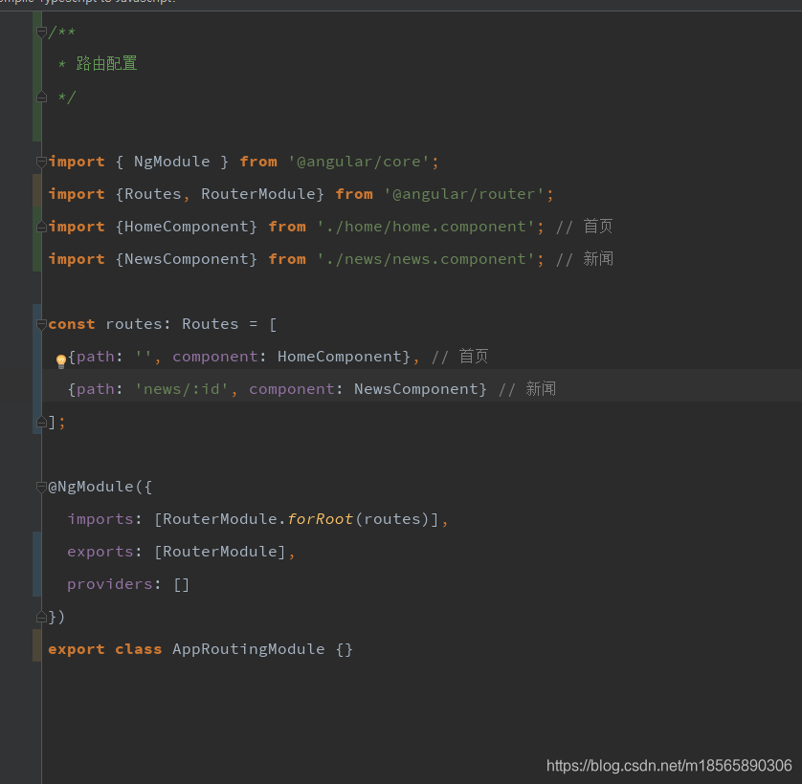Screen dimensions: 802x784
Task: Click the fold end marker beside */
Action: (41, 98)
